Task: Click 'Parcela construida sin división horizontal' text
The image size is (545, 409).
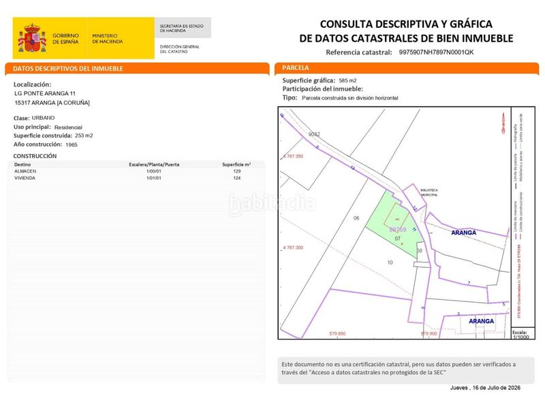Action: tap(350, 98)
